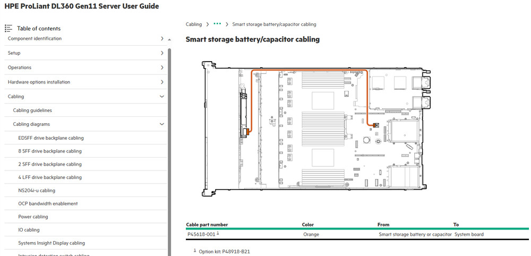Click 'Option kit: P48918-B21' footnote text
The image size is (531, 256).
coord(225,252)
